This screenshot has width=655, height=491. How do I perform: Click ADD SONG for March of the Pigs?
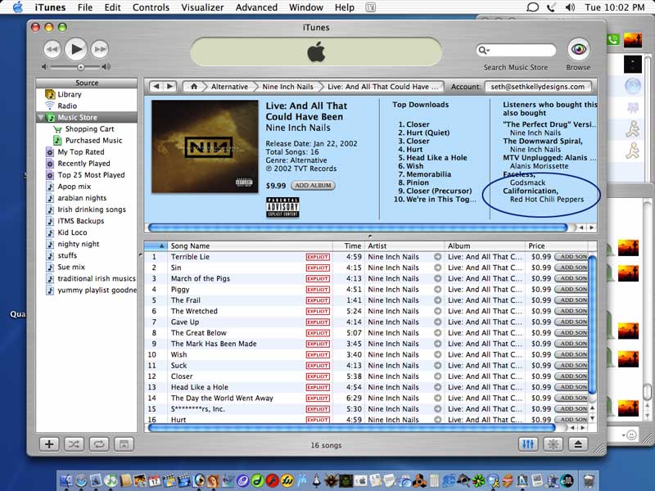pyautogui.click(x=571, y=278)
